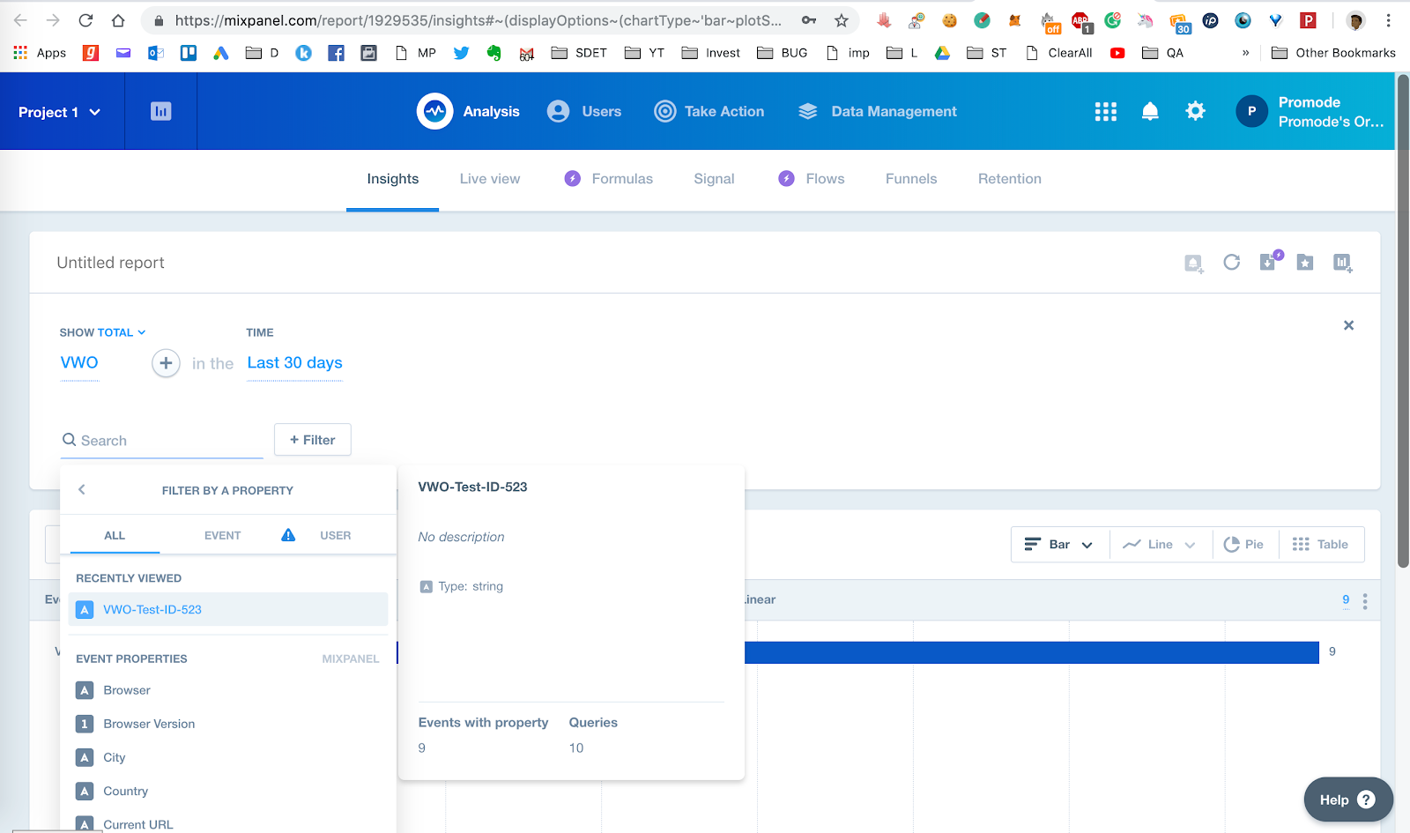Bookmark this page with the star icon
This screenshot has width=1410, height=833.
[842, 20]
